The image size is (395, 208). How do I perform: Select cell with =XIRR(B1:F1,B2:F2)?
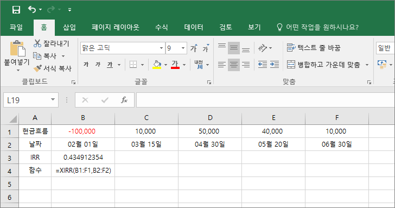pyautogui.click(x=83, y=171)
